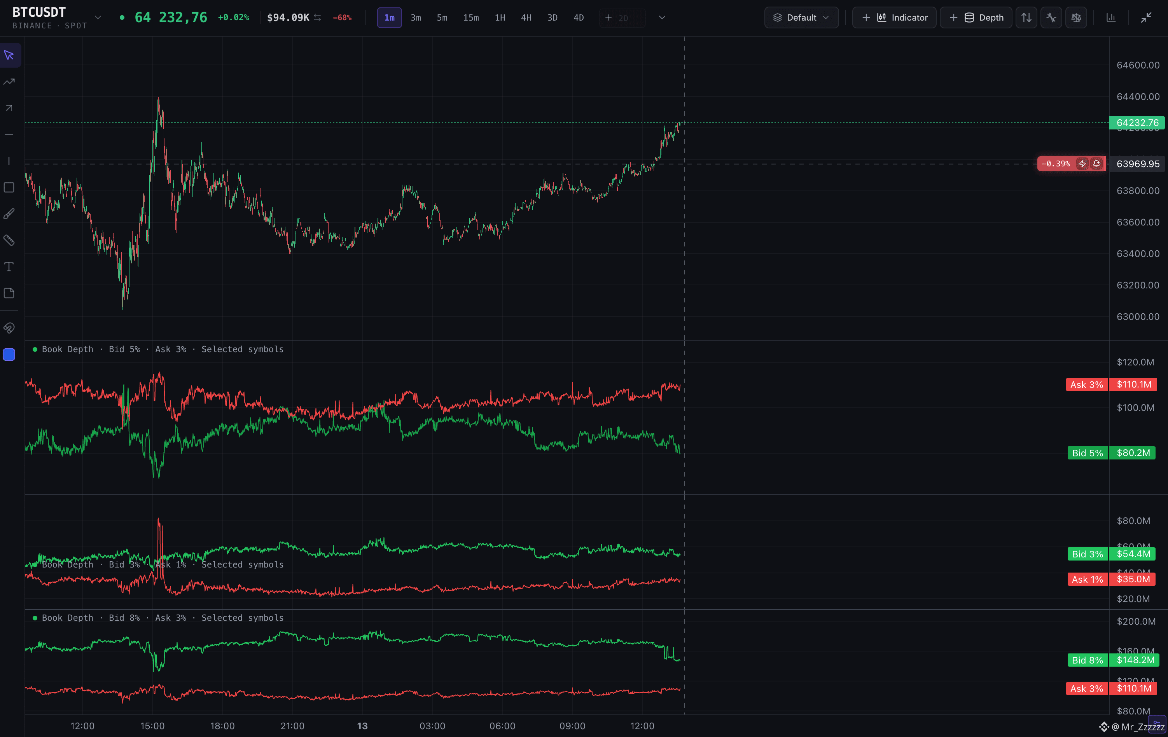Open the Default layout dropdown

[x=801, y=17]
